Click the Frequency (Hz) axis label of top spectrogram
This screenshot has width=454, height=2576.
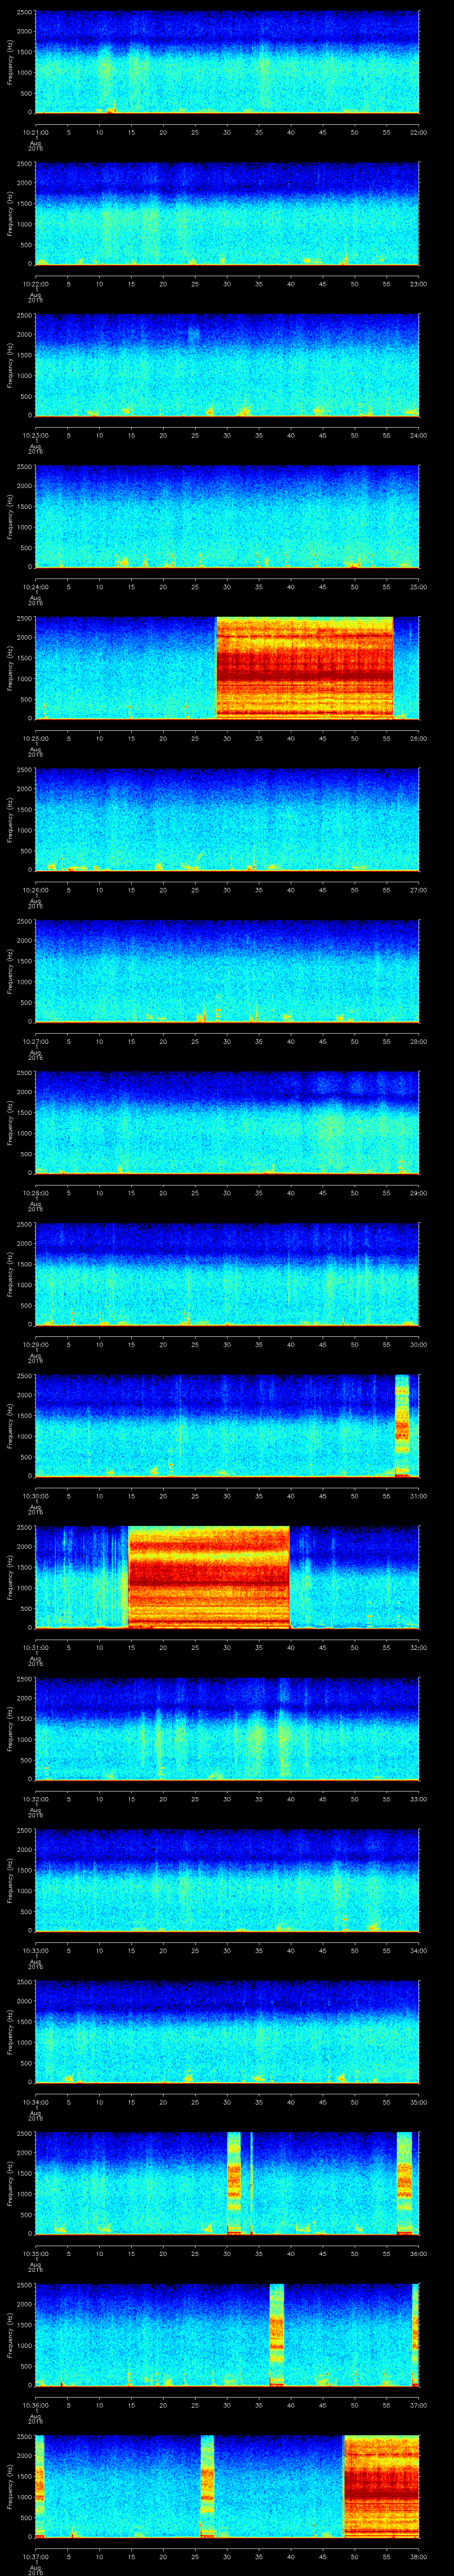point(10,62)
